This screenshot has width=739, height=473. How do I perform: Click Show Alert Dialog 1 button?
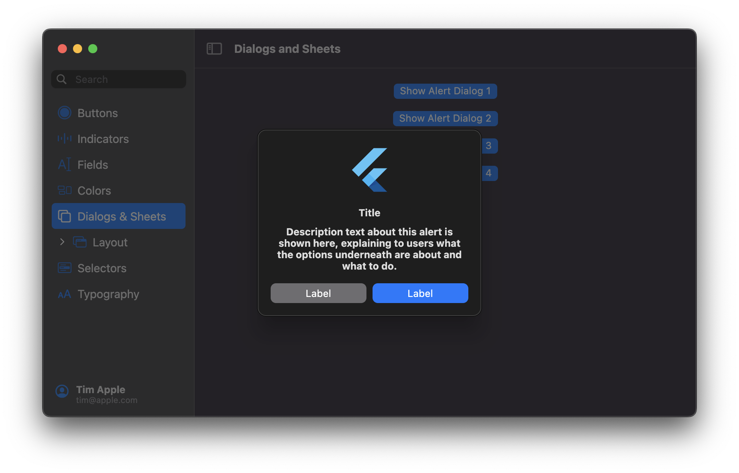pyautogui.click(x=445, y=91)
